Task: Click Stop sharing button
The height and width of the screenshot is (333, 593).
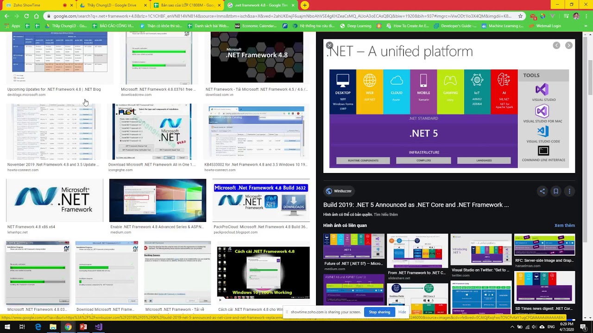Action: tap(379, 312)
